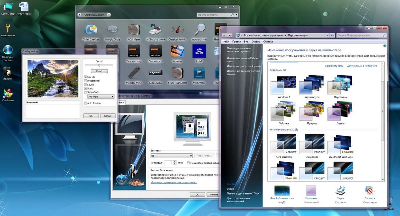Click the Desktop Background (Фон Рабочего стола) icon
This screenshot has height=216, width=400.
click(x=282, y=191)
